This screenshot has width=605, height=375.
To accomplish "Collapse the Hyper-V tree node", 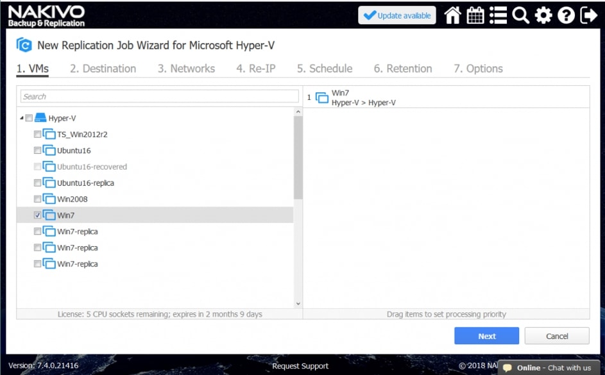I will 22,118.
